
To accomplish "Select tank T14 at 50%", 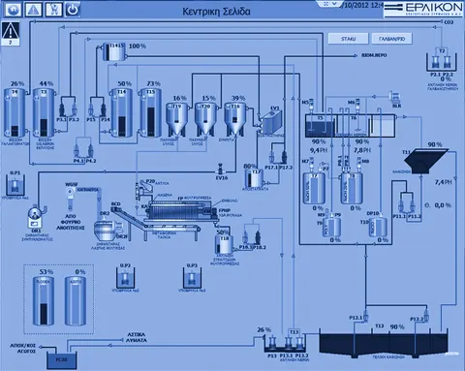I will click(121, 113).
